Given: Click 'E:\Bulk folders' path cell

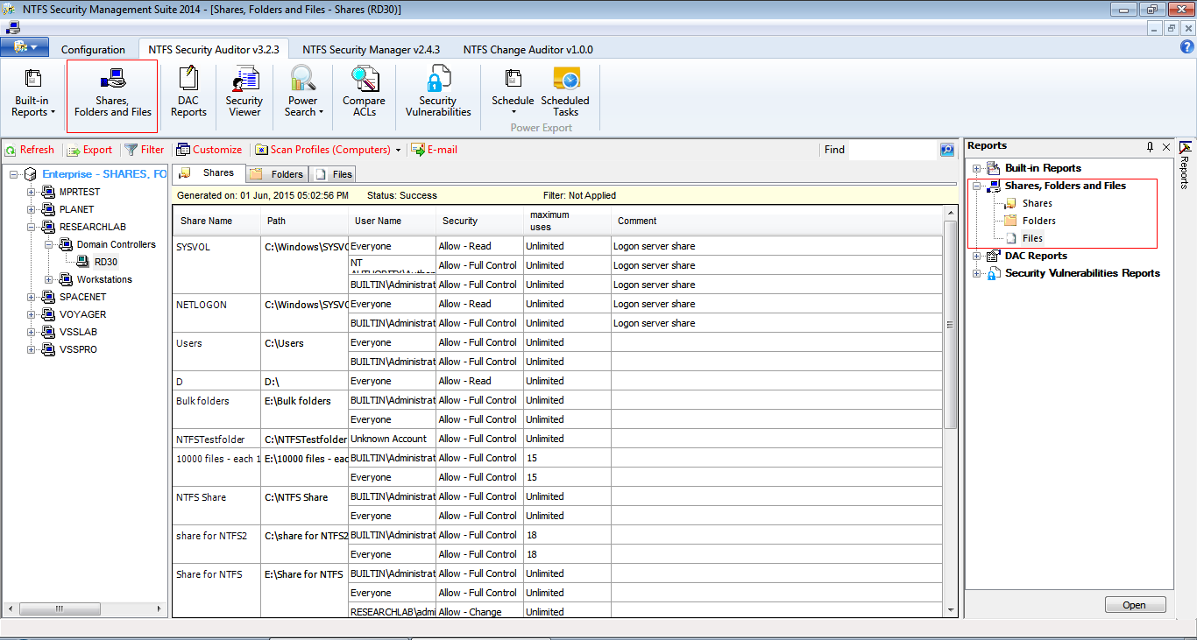Looking at the screenshot, I should [304, 410].
